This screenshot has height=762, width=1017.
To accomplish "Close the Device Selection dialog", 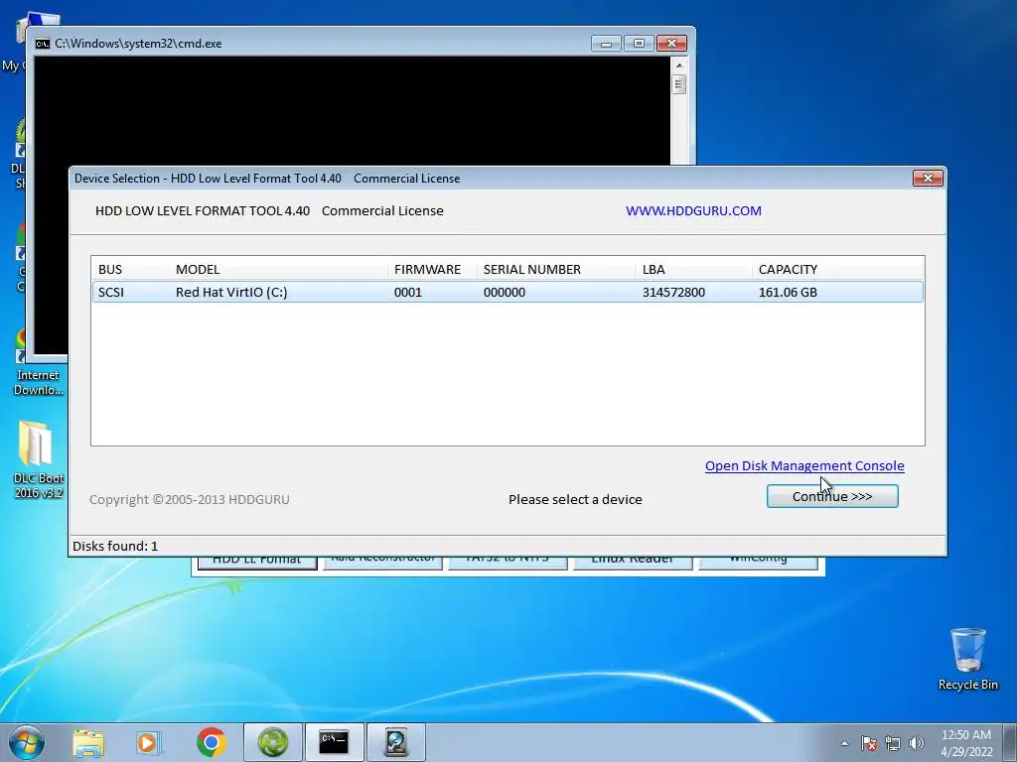I will point(928,178).
